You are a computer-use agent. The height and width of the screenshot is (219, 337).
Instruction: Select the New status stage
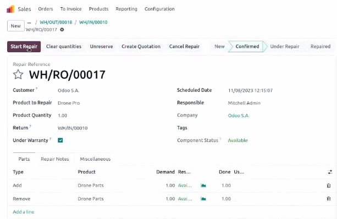[219, 47]
